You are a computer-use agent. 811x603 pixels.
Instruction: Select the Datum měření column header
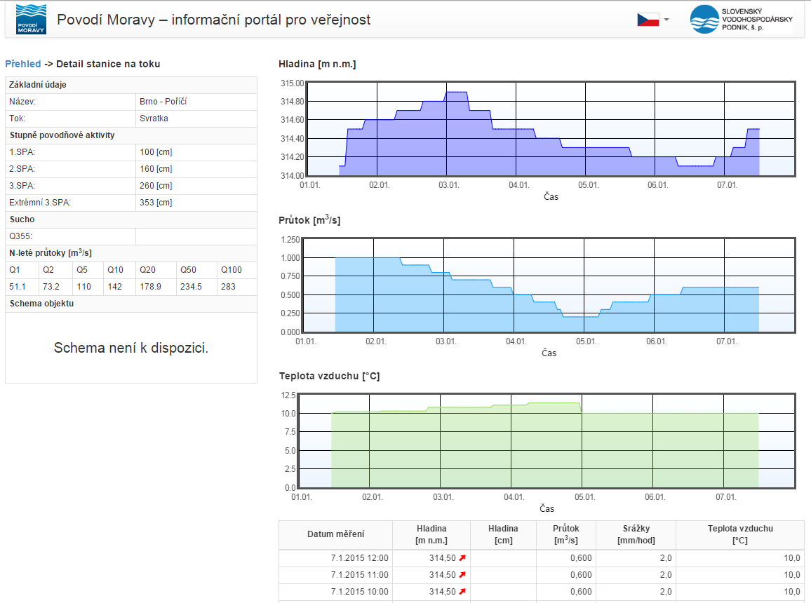[x=335, y=534]
